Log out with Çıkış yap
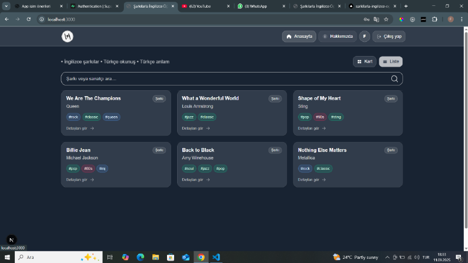This screenshot has width=468, height=263. (x=389, y=37)
